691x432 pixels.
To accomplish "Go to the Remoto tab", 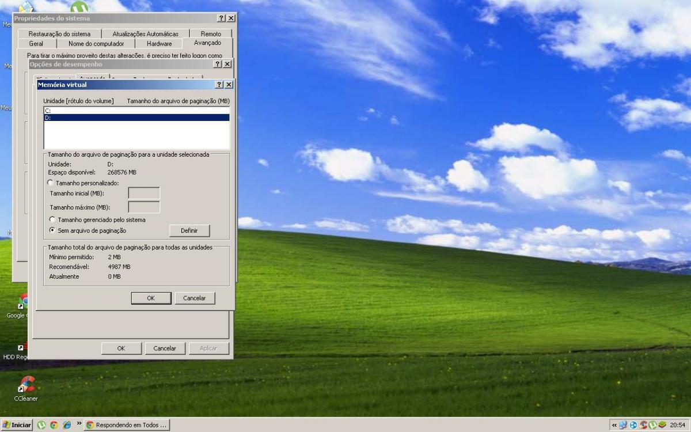I will point(211,34).
